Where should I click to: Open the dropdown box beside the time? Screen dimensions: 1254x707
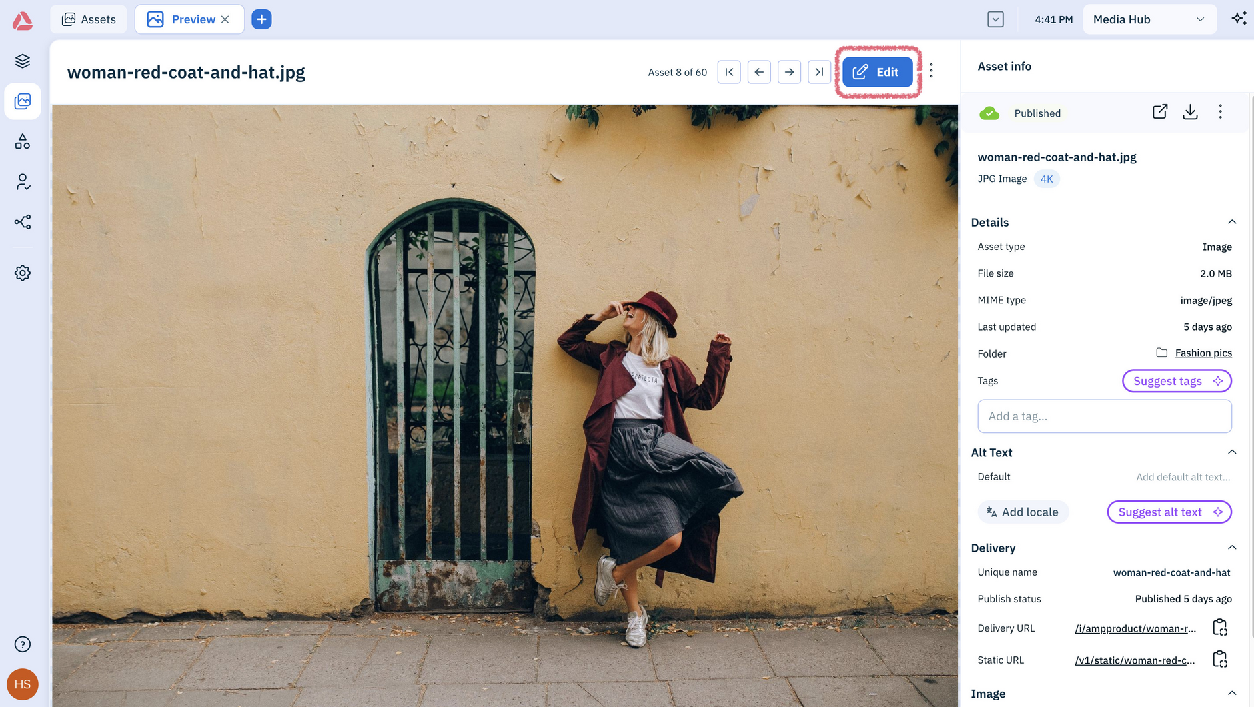[x=995, y=19]
